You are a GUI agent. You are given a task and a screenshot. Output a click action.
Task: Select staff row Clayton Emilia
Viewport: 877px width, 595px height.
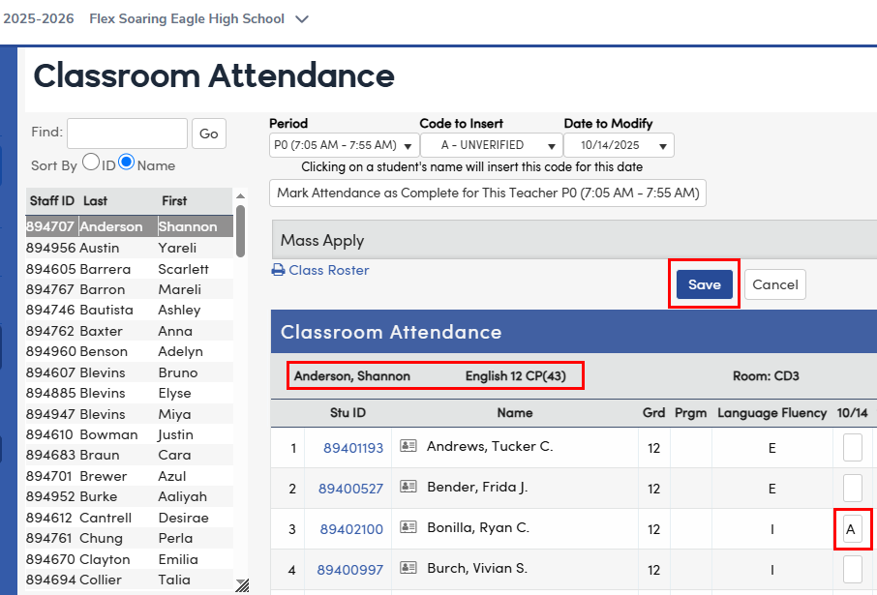click(x=129, y=559)
